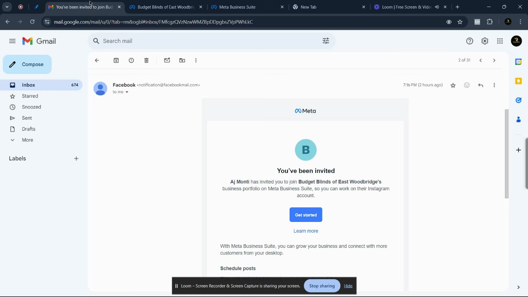The height and width of the screenshot is (297, 528).
Task: Click the Get started button
Action: coord(306,215)
